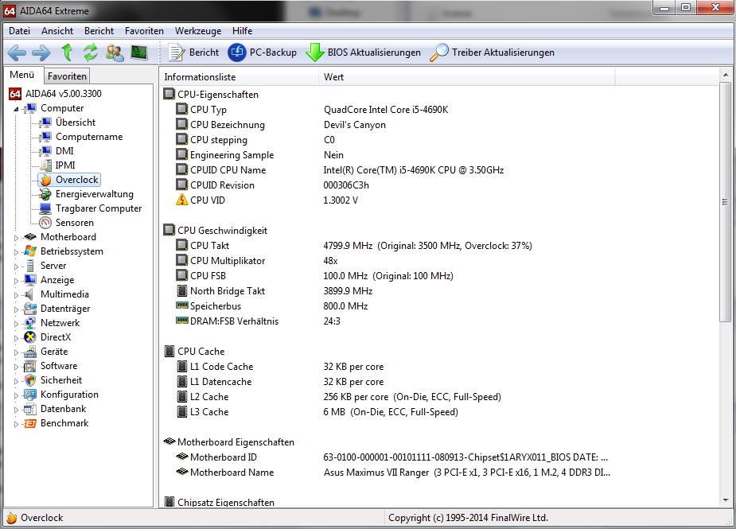Open the Favoriten menu
736x529 pixels.
click(x=144, y=31)
